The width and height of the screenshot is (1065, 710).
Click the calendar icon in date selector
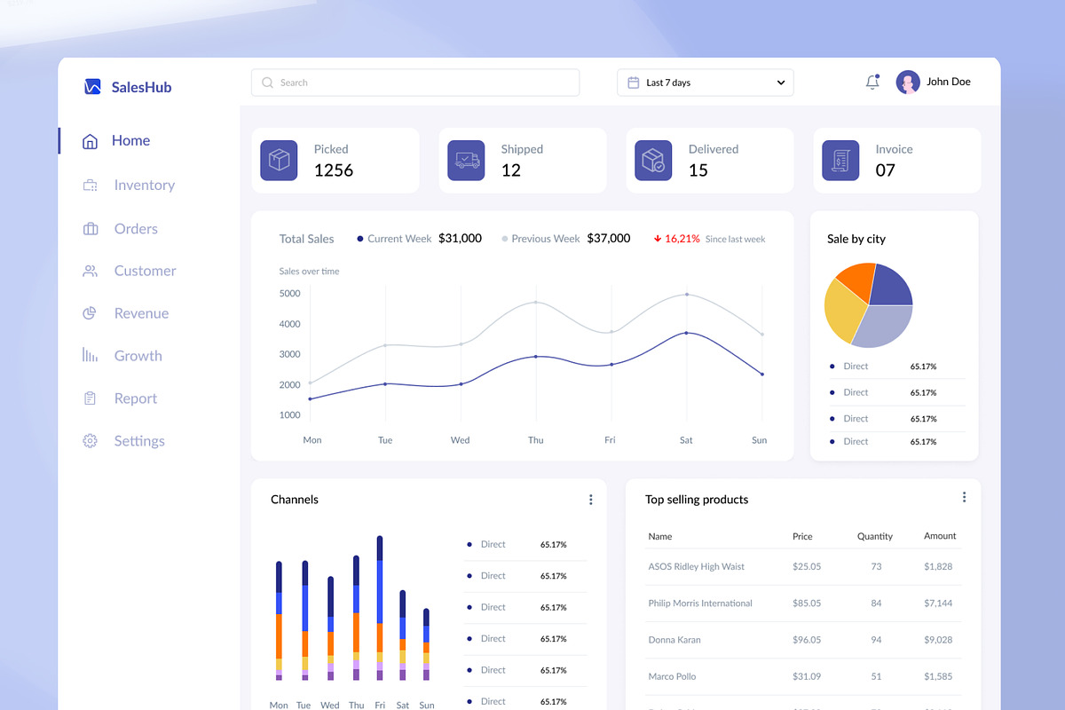point(634,83)
